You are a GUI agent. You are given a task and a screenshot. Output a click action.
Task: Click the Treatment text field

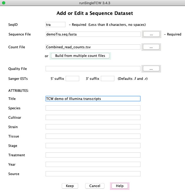click(x=93, y=155)
